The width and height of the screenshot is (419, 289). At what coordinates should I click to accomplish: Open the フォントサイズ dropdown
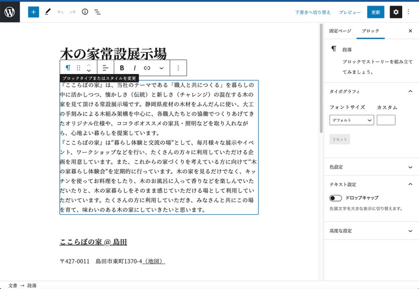pyautogui.click(x=351, y=120)
